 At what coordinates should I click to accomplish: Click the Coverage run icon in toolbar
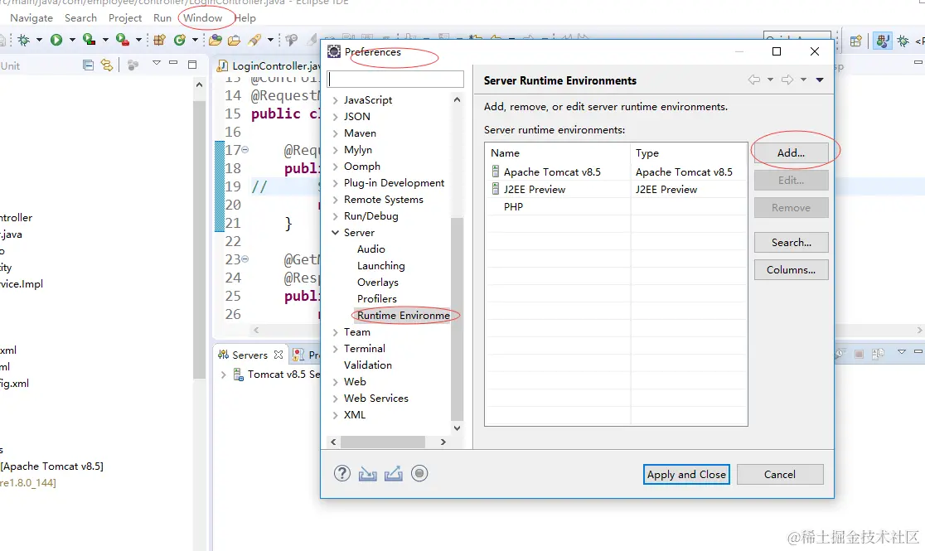89,40
